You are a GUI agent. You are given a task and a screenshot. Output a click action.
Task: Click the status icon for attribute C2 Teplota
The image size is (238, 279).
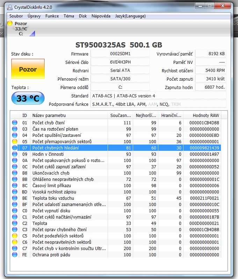(x=15, y=223)
